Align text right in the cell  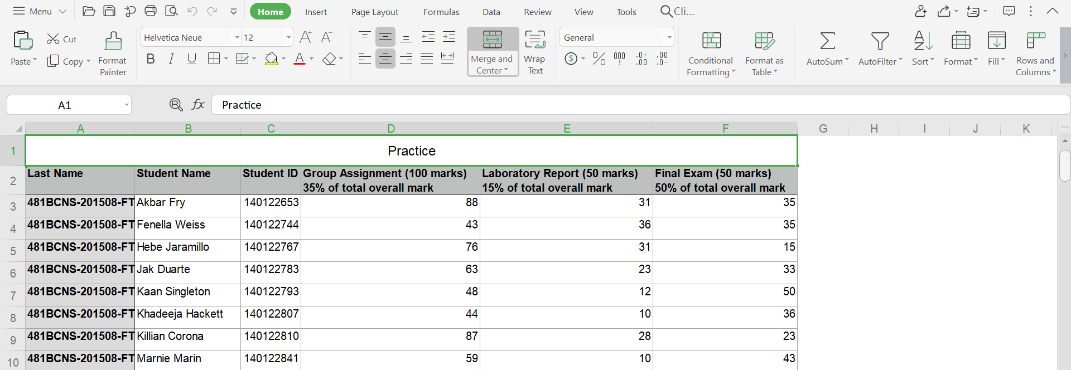407,58
